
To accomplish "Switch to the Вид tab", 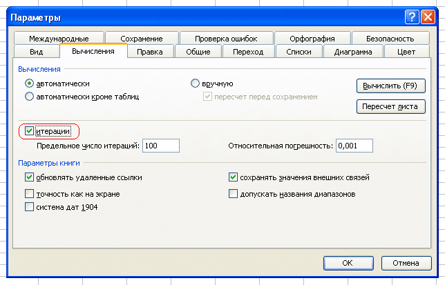I will [37, 52].
